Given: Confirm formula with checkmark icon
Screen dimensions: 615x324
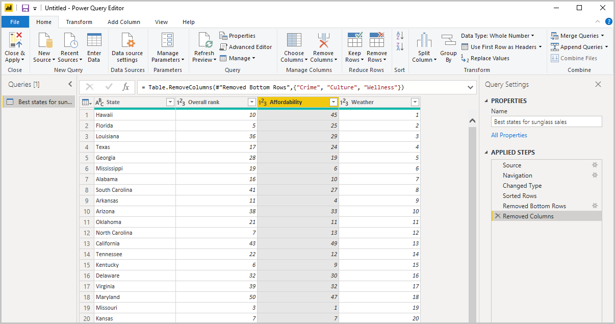Looking at the screenshot, I should click(109, 87).
